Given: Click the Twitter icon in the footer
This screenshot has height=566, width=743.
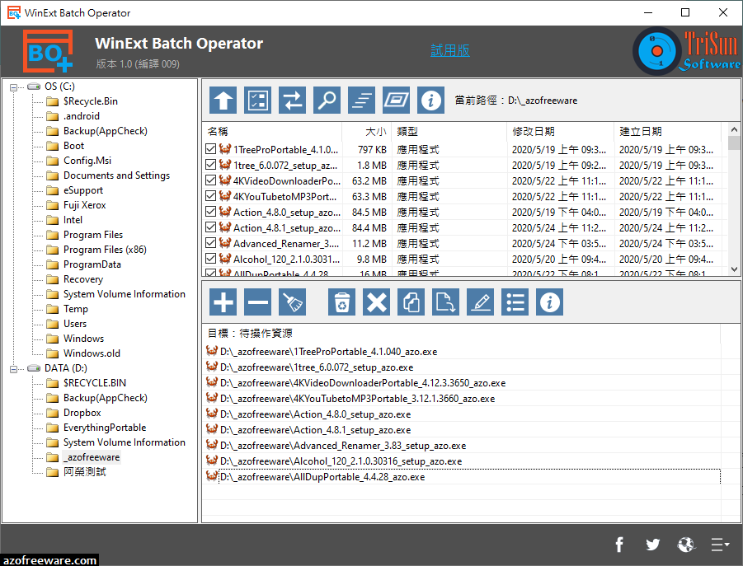Looking at the screenshot, I should (652, 545).
